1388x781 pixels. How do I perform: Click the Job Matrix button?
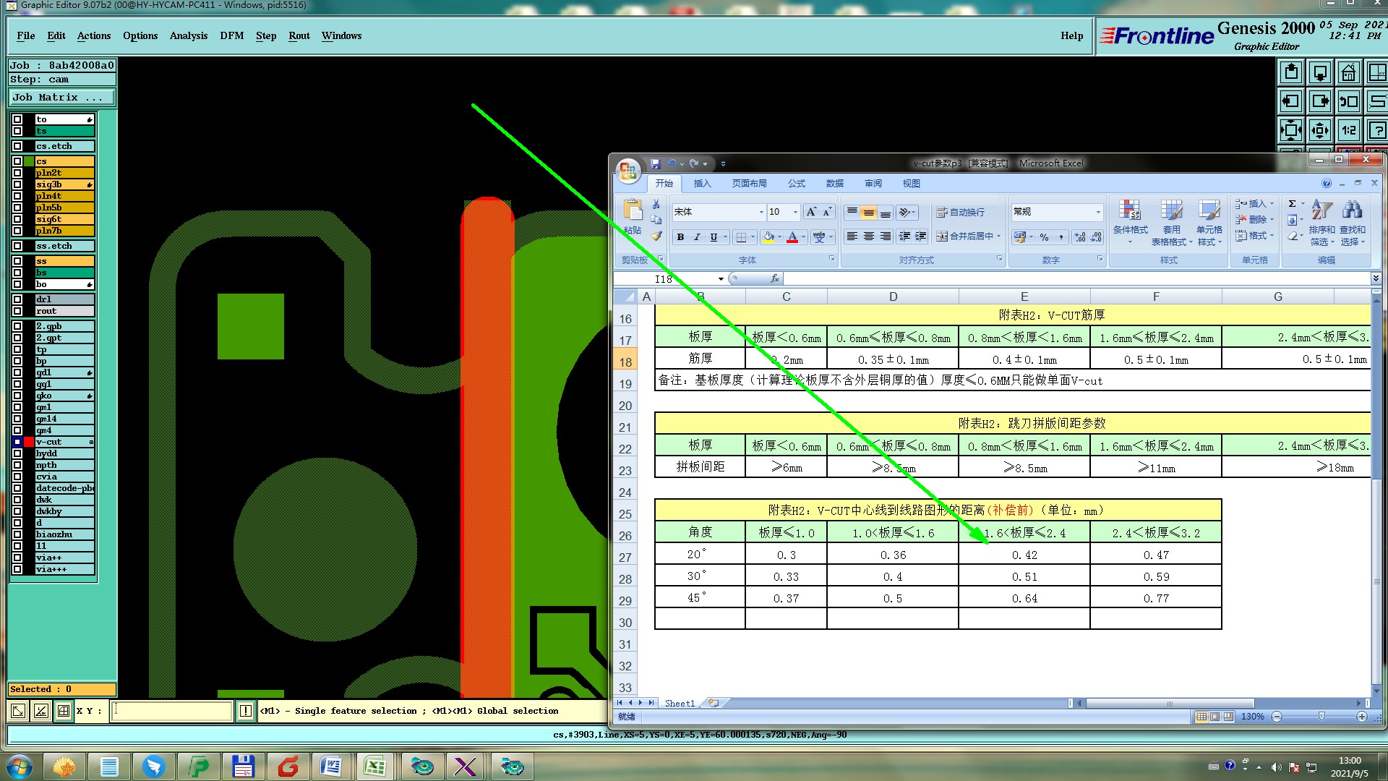point(61,97)
